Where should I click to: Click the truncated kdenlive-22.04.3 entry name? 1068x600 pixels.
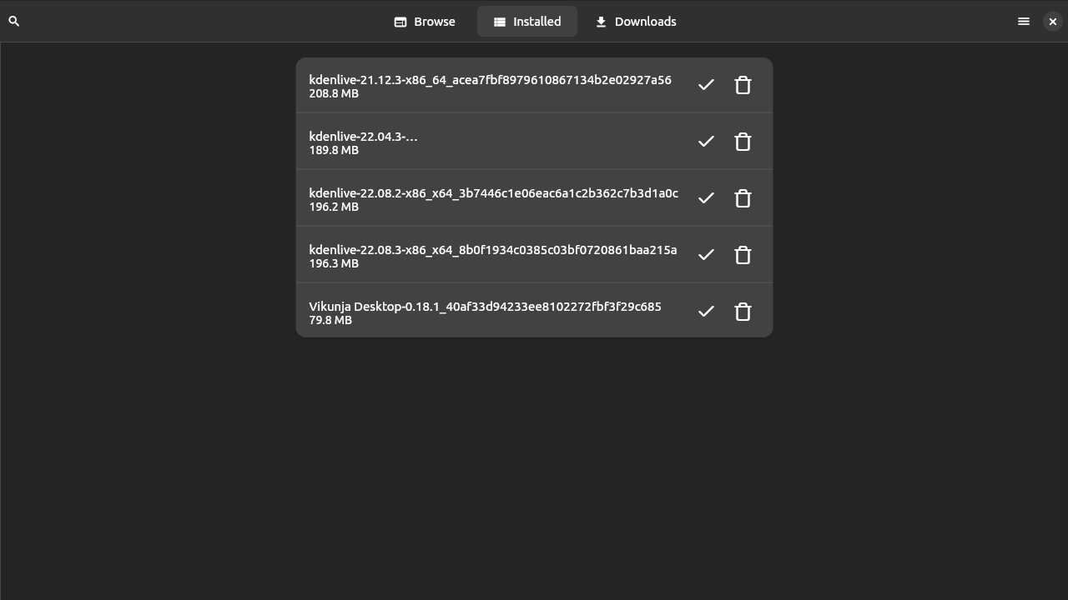coord(363,137)
